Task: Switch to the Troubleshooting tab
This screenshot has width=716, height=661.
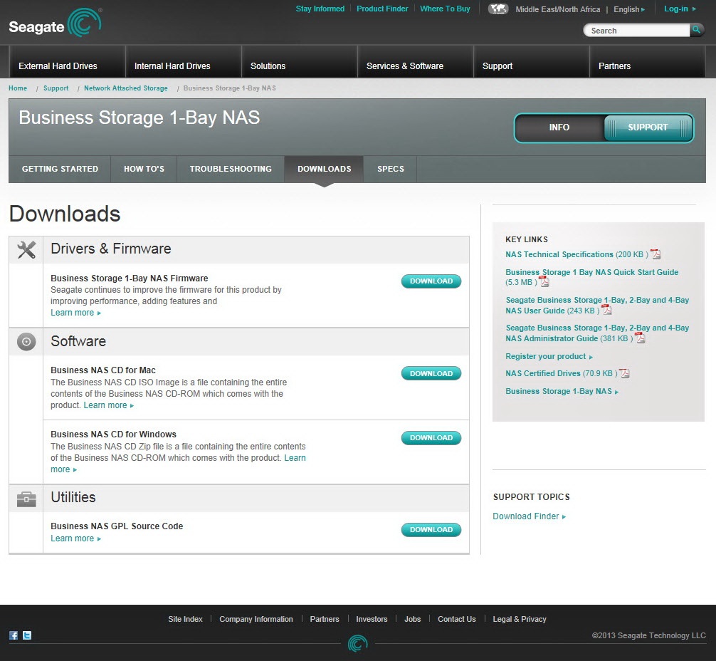Action: tap(231, 169)
